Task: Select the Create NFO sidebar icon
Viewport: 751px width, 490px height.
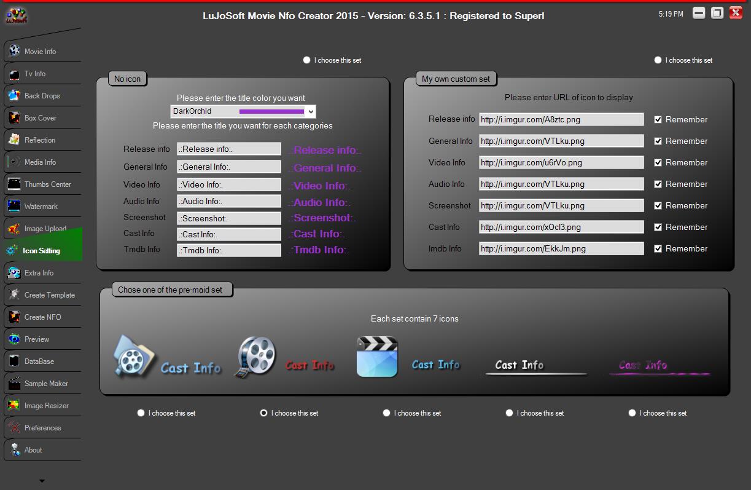Action: pos(14,317)
